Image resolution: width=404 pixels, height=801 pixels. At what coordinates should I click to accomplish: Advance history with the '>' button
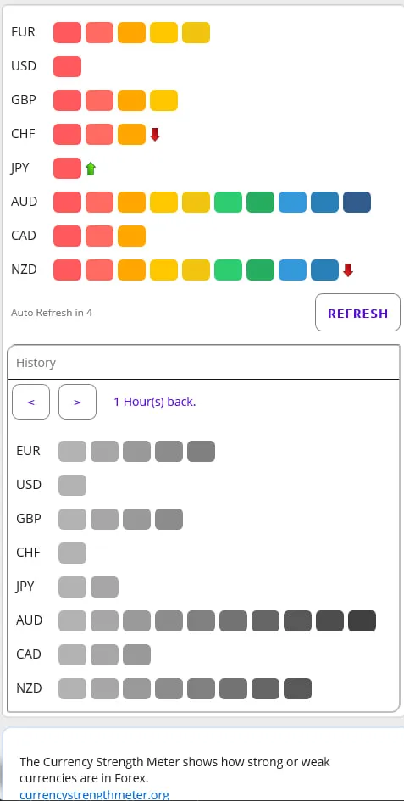[x=77, y=402]
